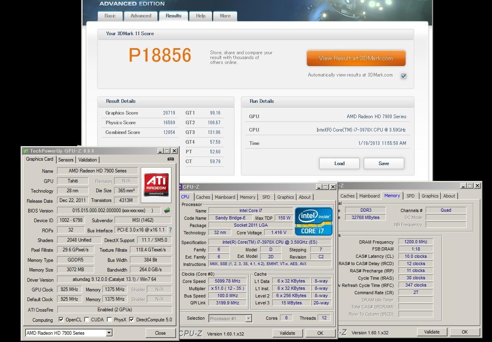Image resolution: width=492 pixels, height=342 pixels.
Task: Click the P18856 score text
Action: pyautogui.click(x=160, y=55)
